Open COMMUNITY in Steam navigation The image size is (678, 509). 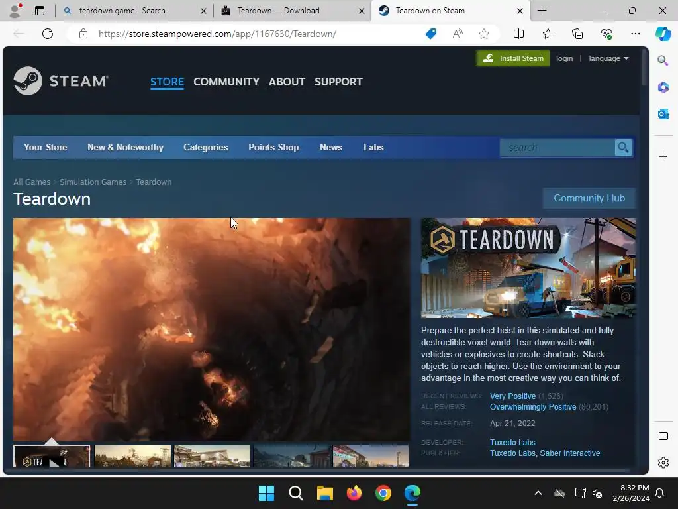(x=226, y=82)
